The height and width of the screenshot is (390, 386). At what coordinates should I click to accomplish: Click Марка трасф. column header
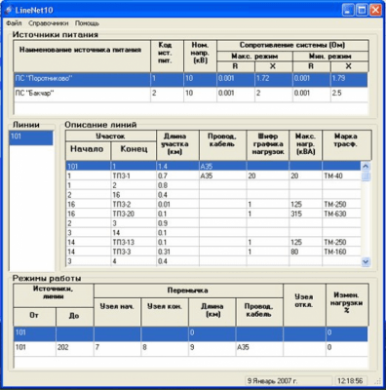pyautogui.click(x=347, y=145)
